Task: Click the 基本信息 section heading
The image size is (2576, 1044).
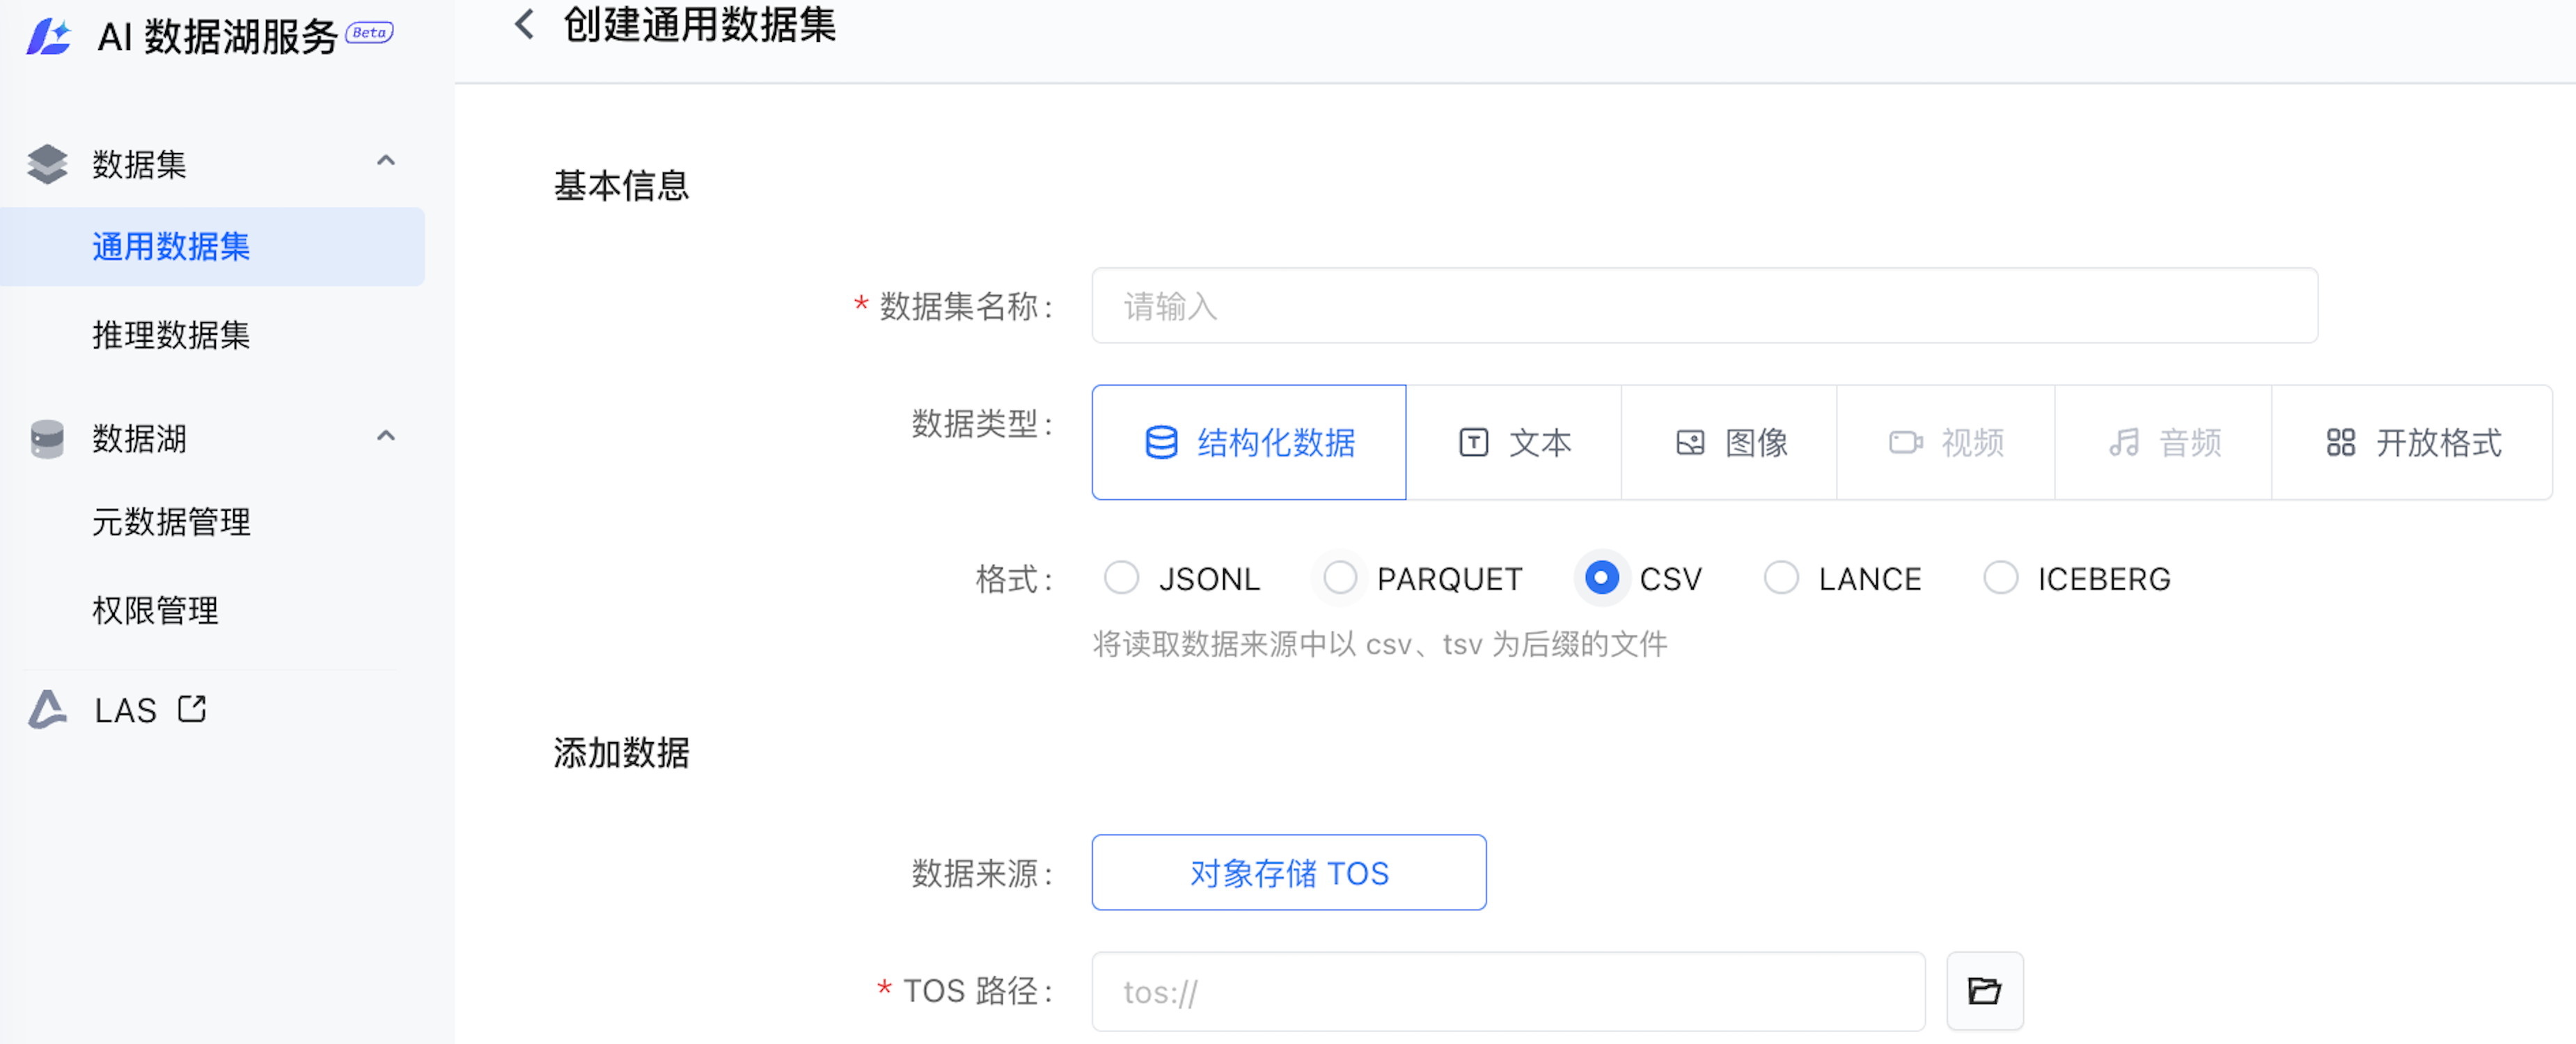Action: (x=621, y=185)
